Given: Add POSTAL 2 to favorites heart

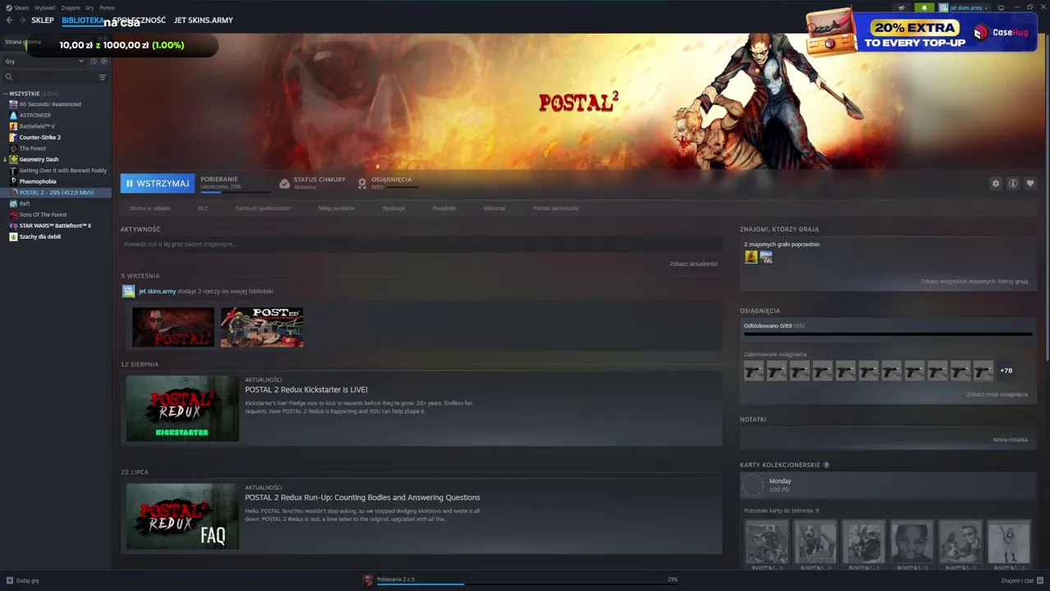Looking at the screenshot, I should [x=1030, y=183].
